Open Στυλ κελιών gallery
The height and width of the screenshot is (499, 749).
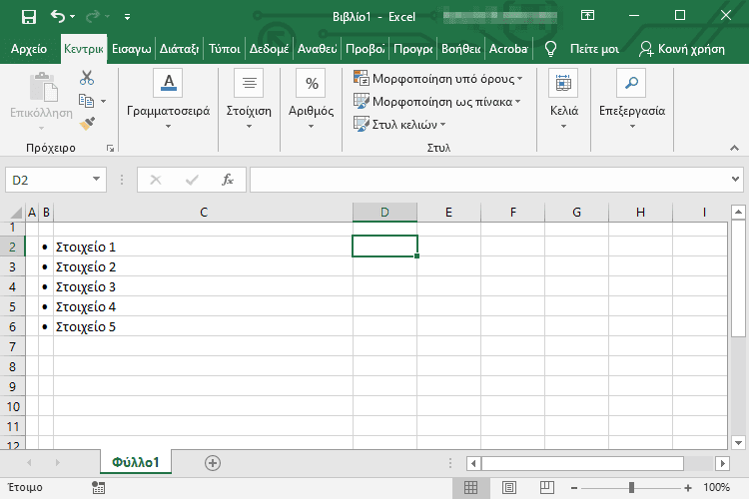coord(399,124)
